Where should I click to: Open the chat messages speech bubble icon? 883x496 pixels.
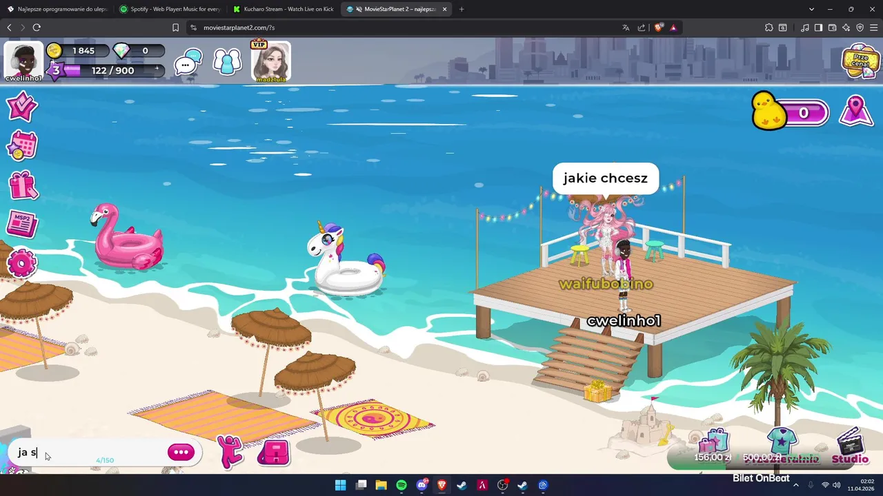tap(188, 63)
